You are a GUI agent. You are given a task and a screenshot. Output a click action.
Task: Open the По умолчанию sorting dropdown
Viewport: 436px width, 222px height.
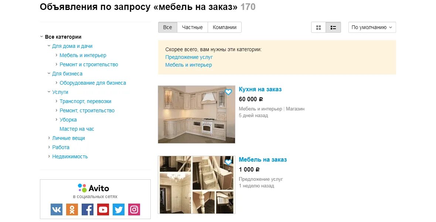tap(372, 28)
